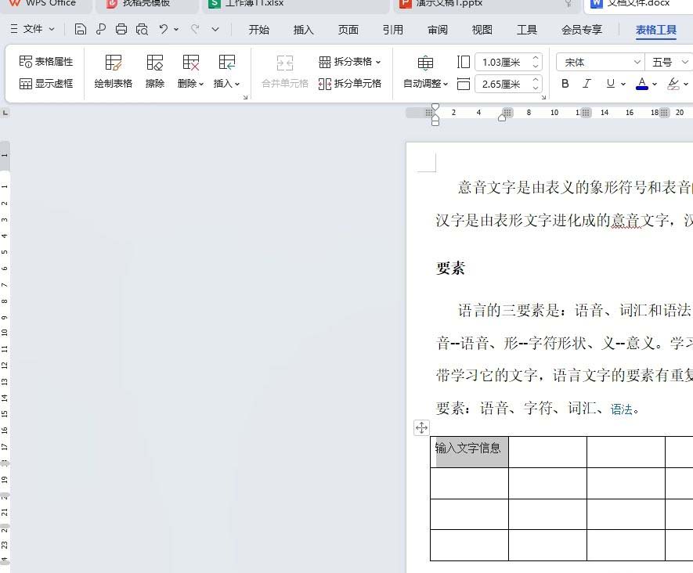Open the 找稻壳模板 tab
693x573 pixels.
coord(146,5)
